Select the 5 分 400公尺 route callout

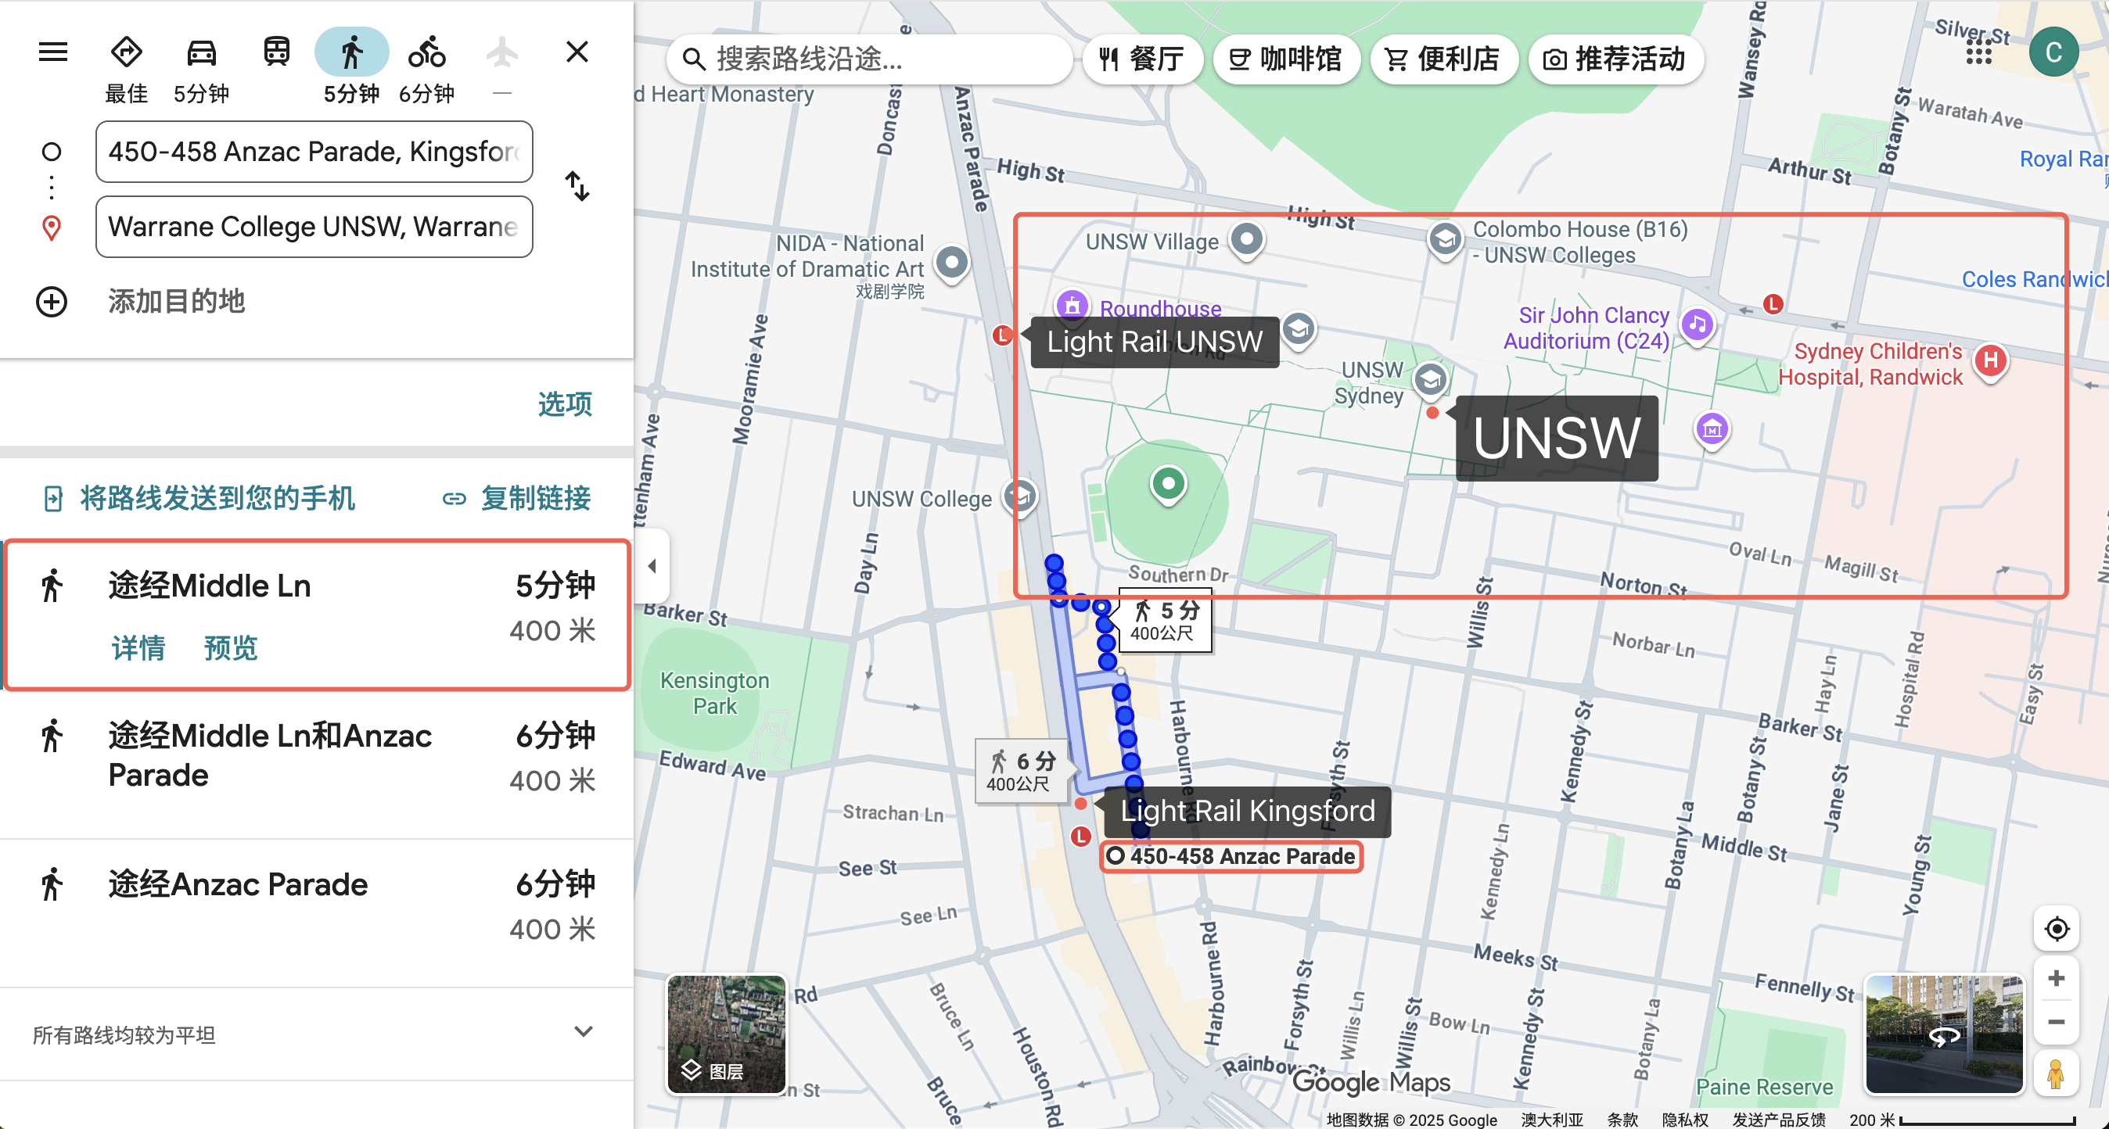point(1165,620)
